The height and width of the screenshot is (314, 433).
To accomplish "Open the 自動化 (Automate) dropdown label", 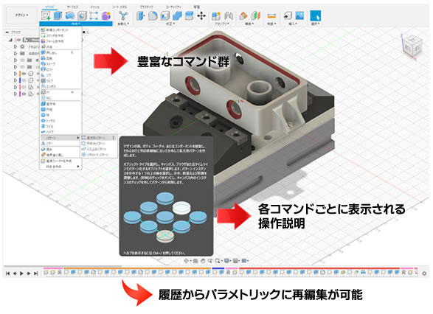I will (x=123, y=24).
